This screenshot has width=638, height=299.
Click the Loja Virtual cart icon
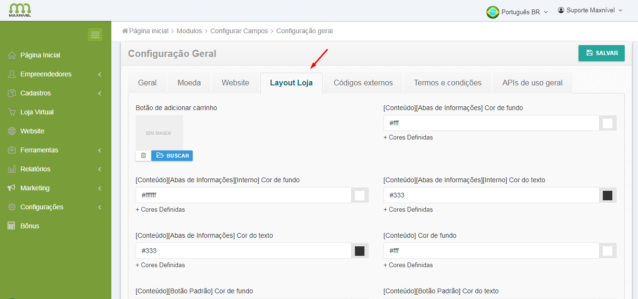coord(12,112)
